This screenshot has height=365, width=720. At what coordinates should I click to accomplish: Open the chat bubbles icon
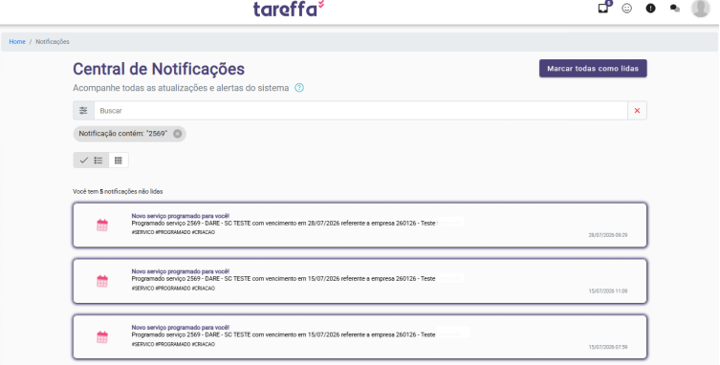[674, 9]
